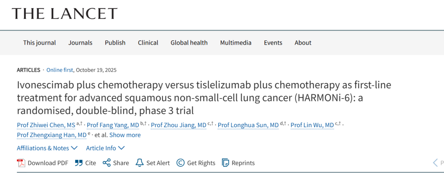Viewport: 444px width, 173px height.
Task: Open the This journal menu
Action: [39, 43]
